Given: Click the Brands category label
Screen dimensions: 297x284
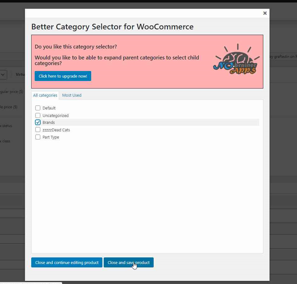Looking at the screenshot, I should pyautogui.click(x=49, y=123).
